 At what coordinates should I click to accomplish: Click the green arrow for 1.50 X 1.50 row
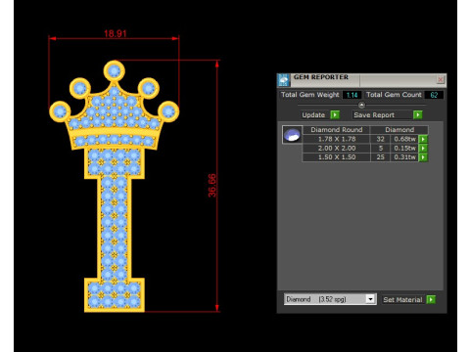[423, 157]
